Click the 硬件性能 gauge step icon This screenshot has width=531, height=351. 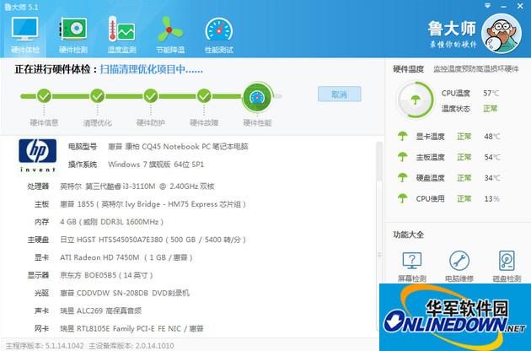click(257, 97)
